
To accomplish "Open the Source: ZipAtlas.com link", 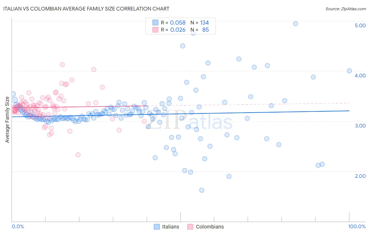I will (346, 9).
